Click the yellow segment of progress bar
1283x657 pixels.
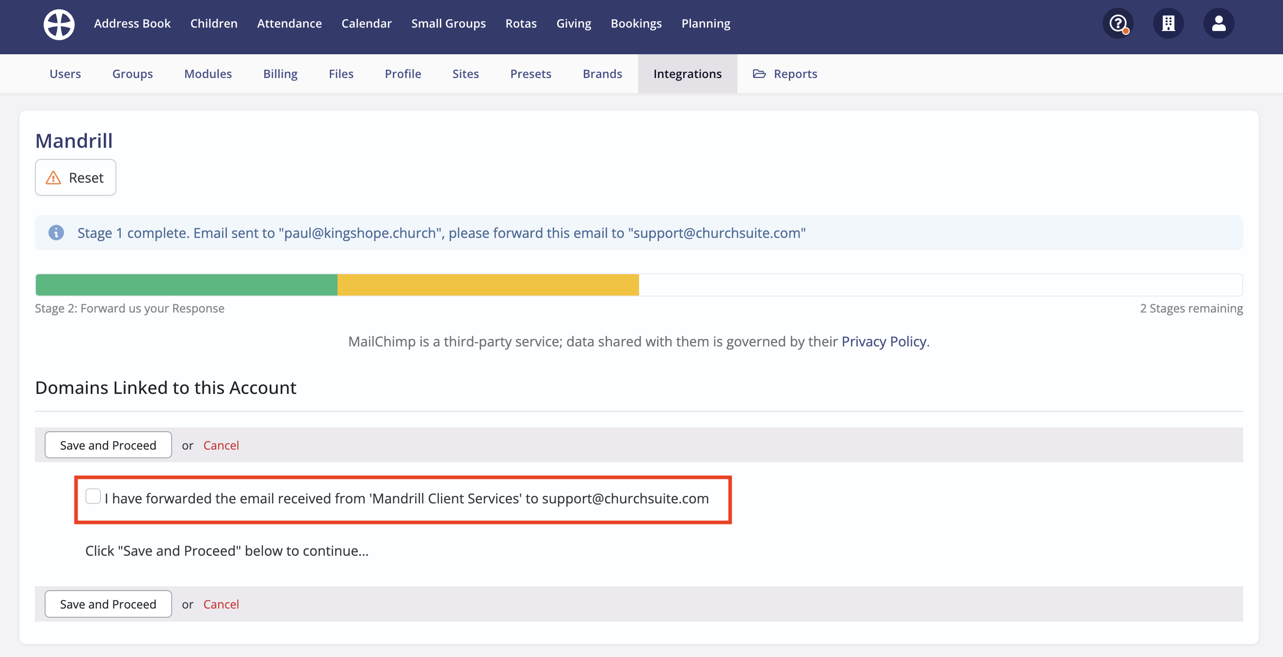pyautogui.click(x=488, y=285)
